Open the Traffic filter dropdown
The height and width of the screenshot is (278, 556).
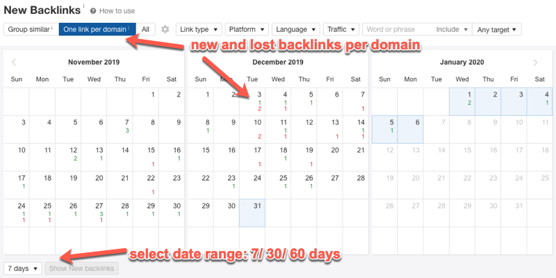pos(341,29)
